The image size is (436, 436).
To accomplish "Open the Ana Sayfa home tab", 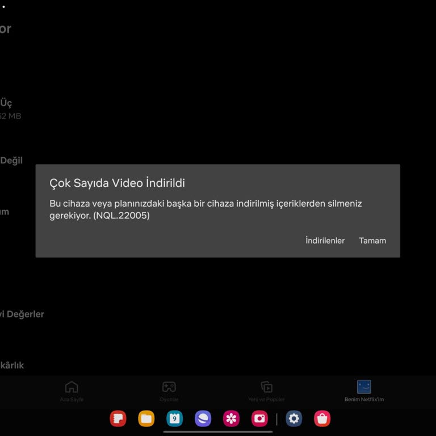I will pos(72,392).
